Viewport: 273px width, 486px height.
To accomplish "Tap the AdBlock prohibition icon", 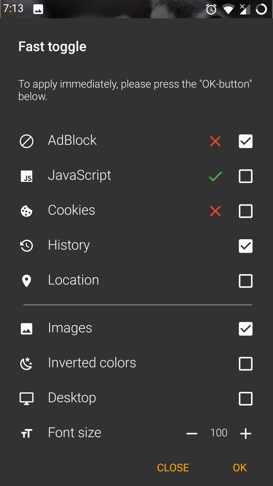I will click(27, 141).
